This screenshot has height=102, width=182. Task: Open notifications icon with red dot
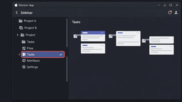170,12
